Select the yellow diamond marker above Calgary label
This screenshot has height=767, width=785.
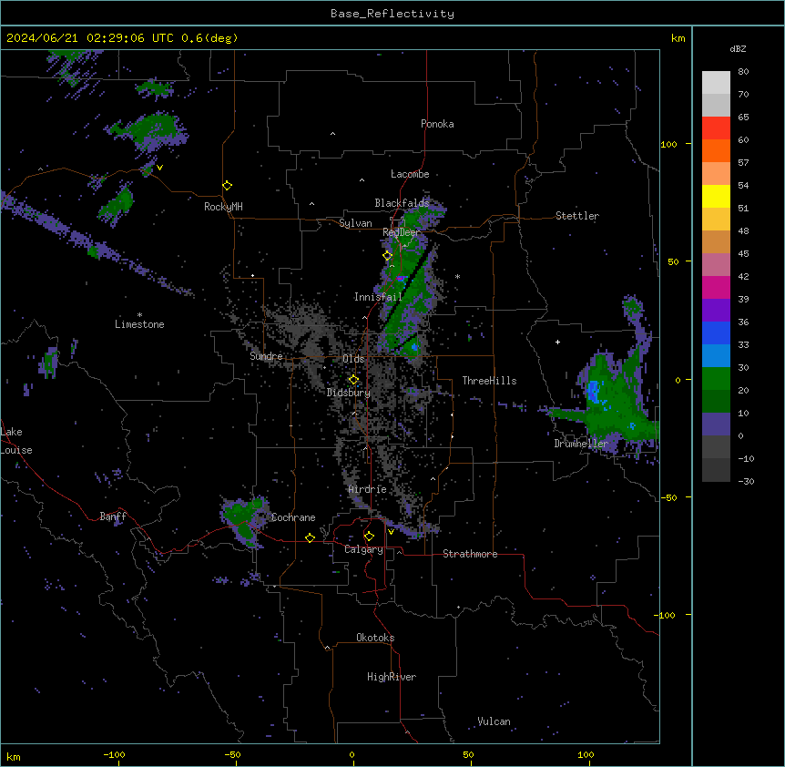click(x=369, y=537)
